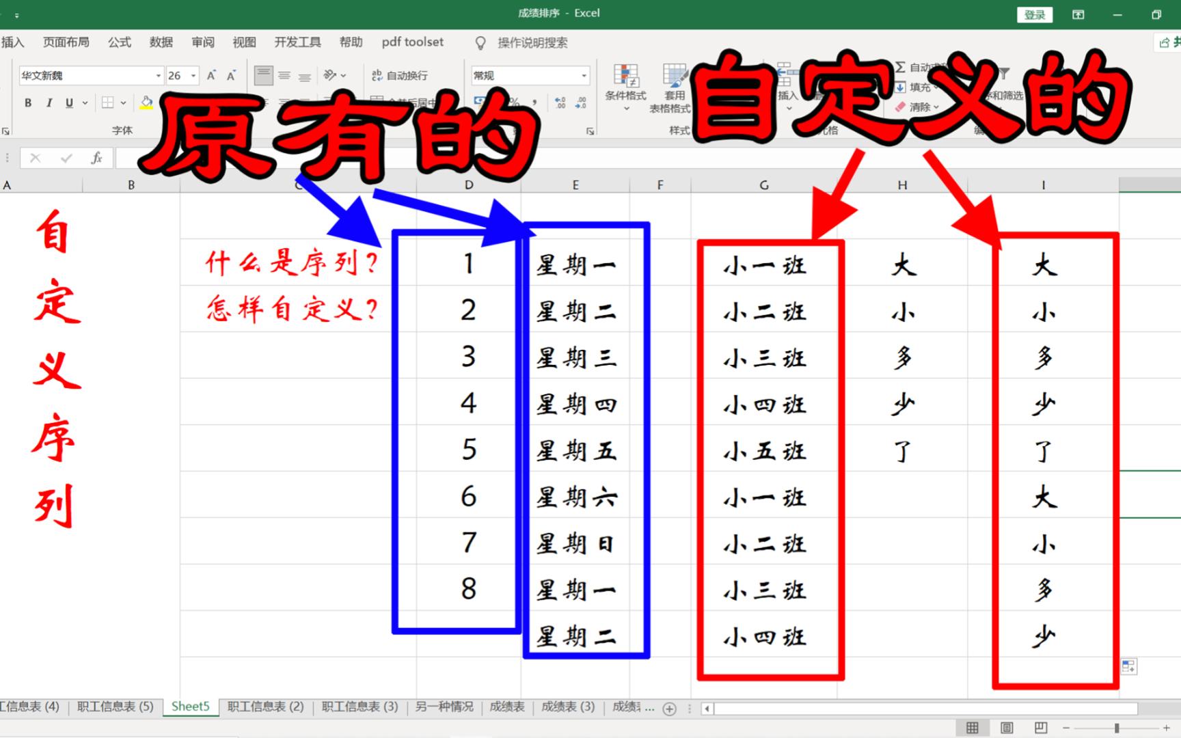Apply underline formatting
This screenshot has width=1181, height=738.
click(x=69, y=102)
